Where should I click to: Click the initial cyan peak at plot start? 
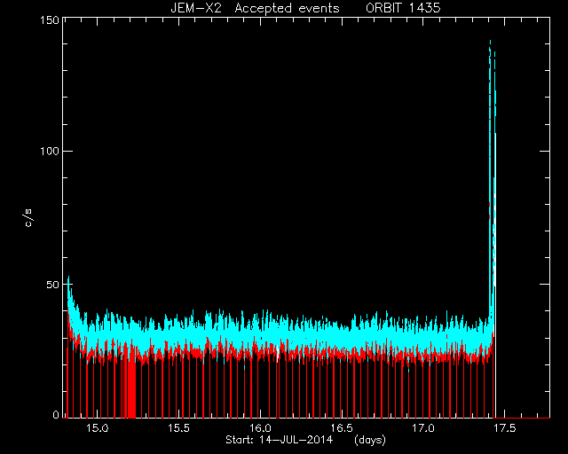[68, 280]
